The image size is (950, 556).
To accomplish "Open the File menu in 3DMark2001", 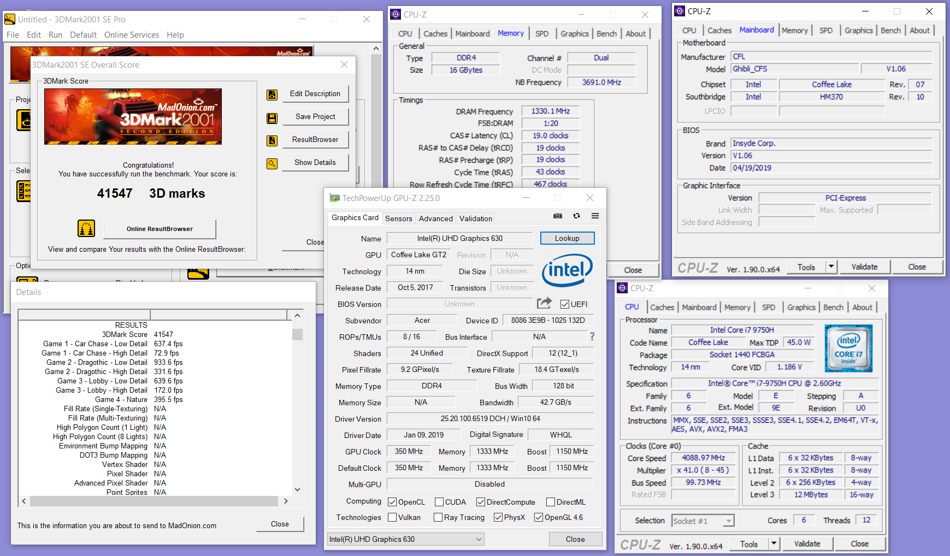I will tap(13, 34).
